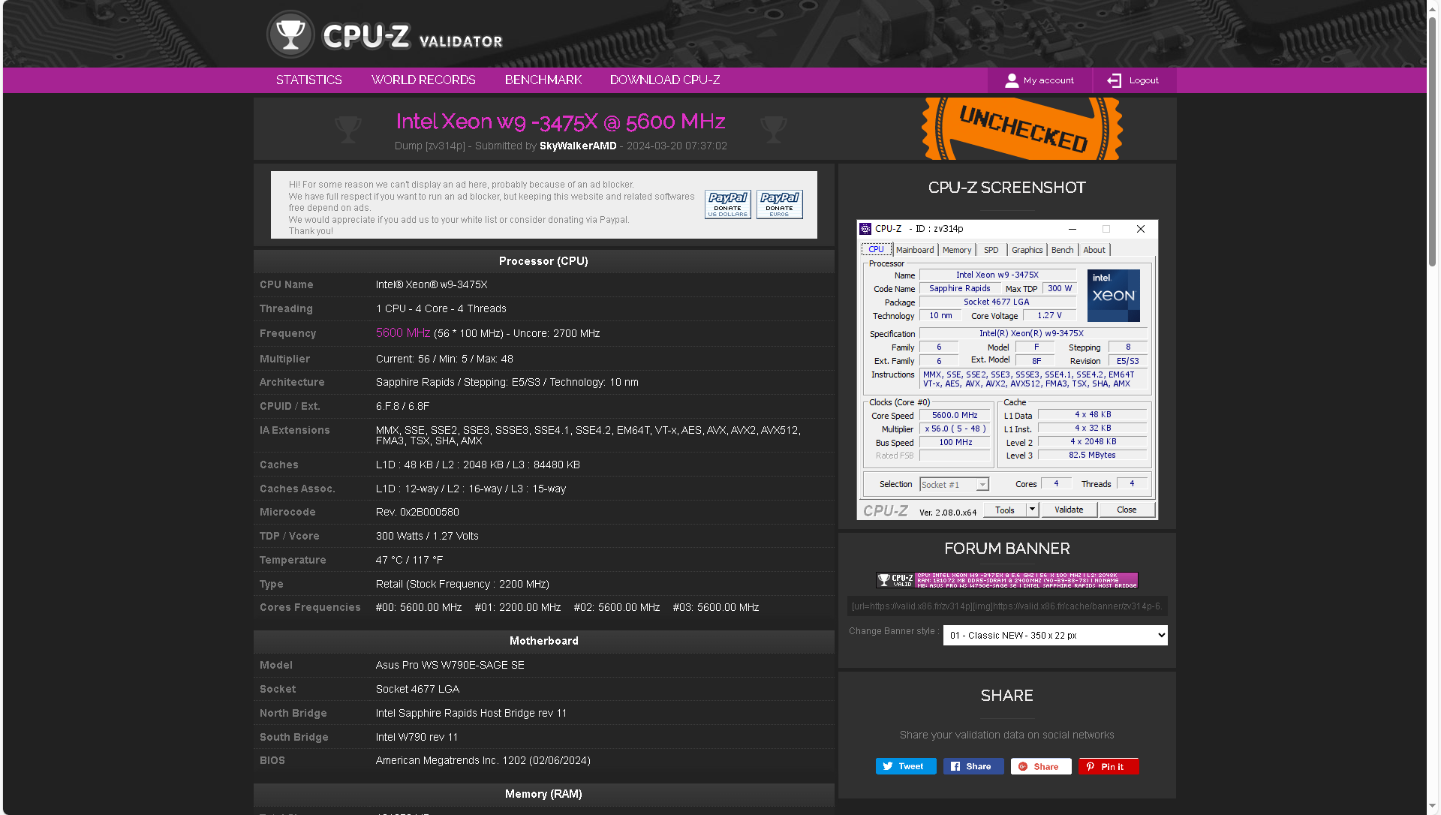Click the BIOS American Megatrends version text
Image resolution: width=1441 pixels, height=815 pixels.
[483, 760]
